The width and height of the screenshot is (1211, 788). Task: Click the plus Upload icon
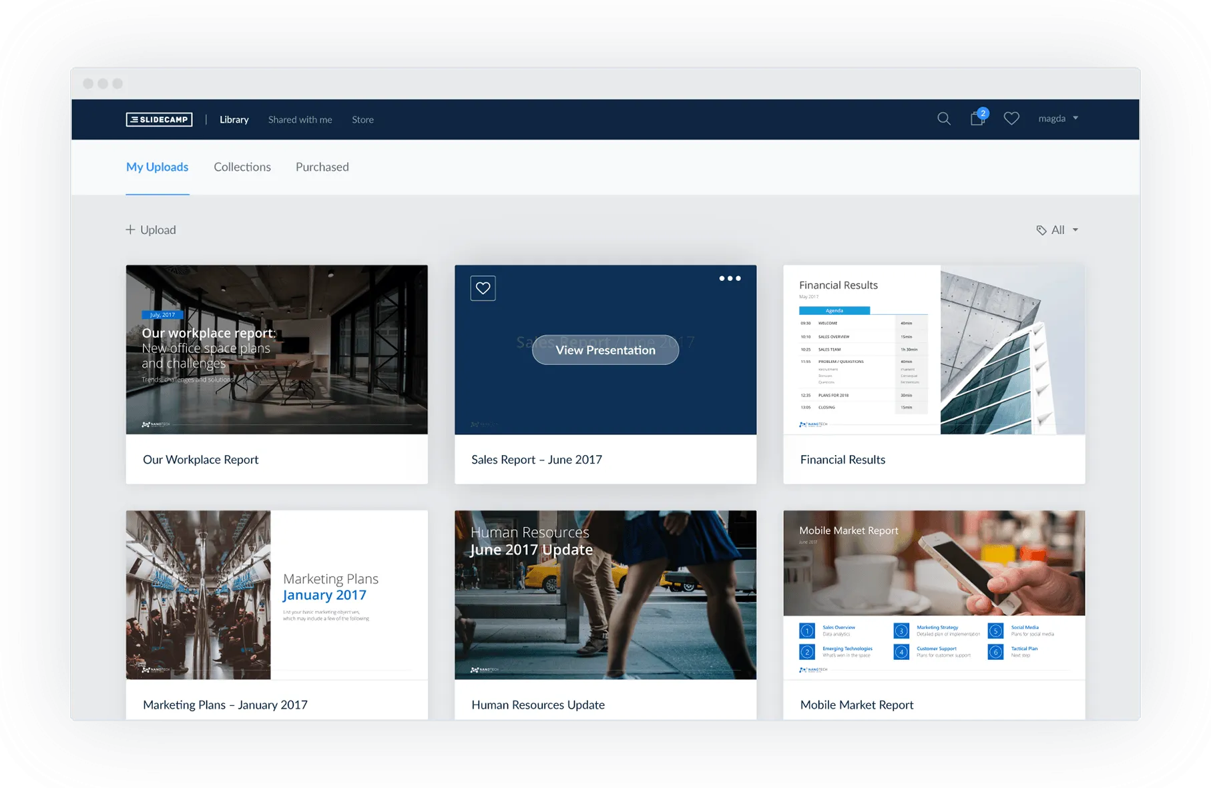click(130, 230)
